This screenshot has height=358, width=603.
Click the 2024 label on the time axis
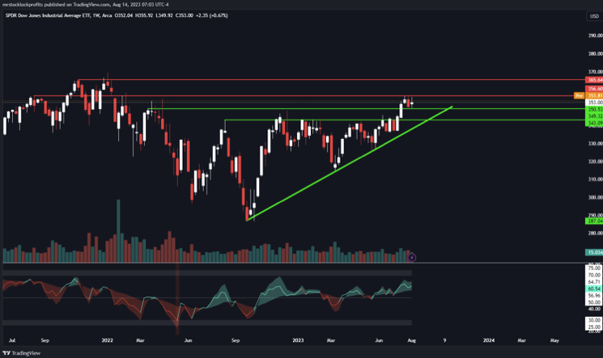(489, 340)
